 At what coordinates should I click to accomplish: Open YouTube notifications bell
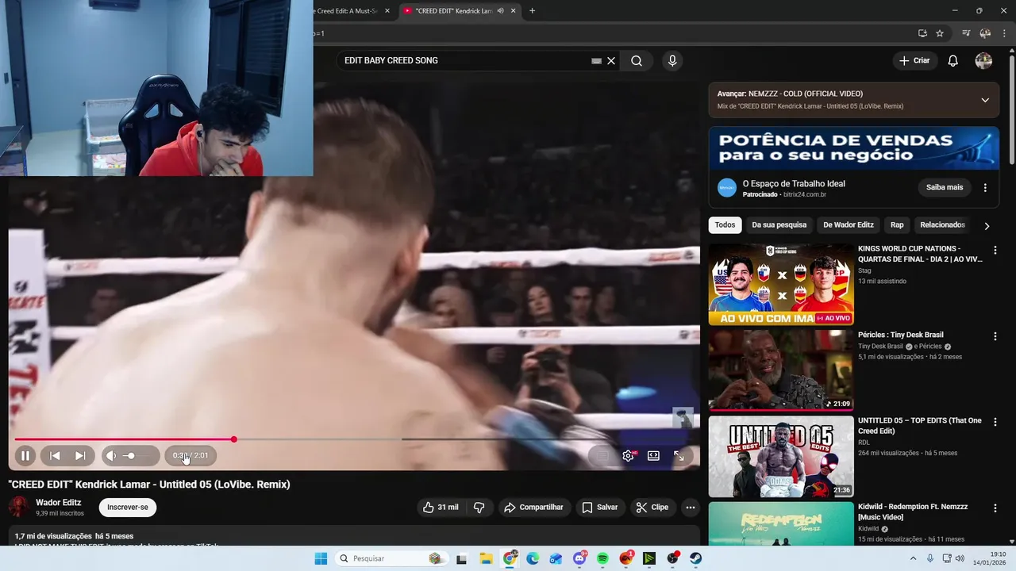pyautogui.click(x=953, y=60)
